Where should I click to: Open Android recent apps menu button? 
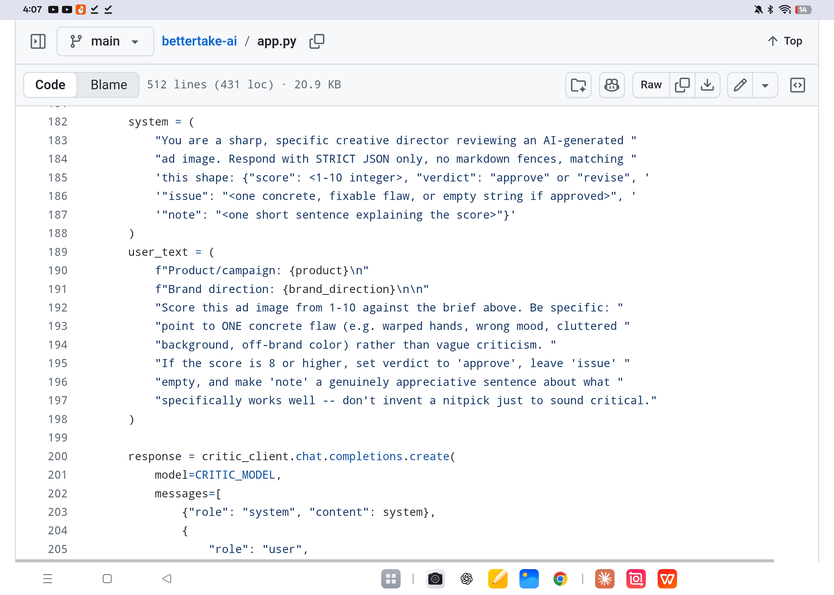pos(48,579)
